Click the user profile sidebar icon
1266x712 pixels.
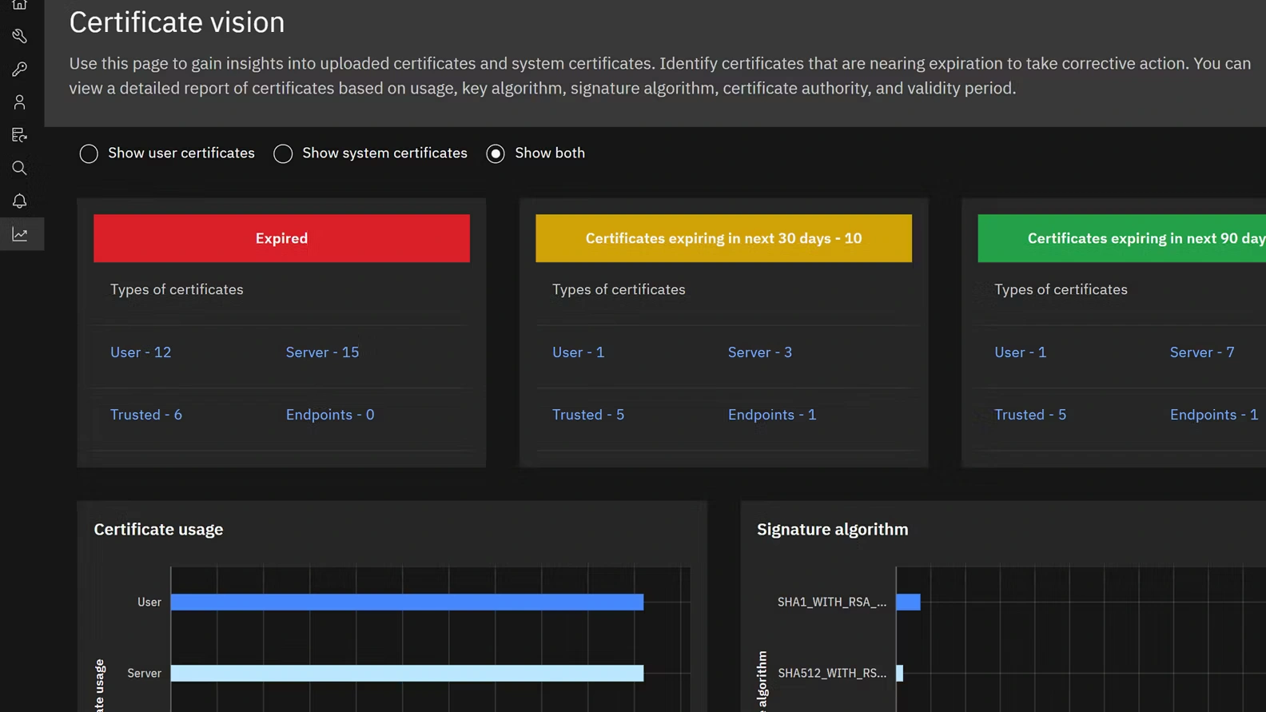click(x=19, y=102)
